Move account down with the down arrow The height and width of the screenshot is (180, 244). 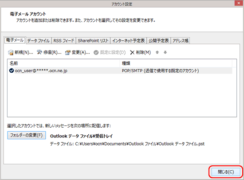coord(165,52)
